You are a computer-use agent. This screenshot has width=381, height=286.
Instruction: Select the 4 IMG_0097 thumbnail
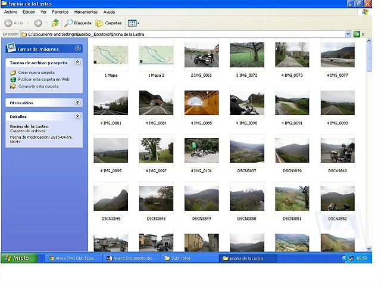pos(156,151)
